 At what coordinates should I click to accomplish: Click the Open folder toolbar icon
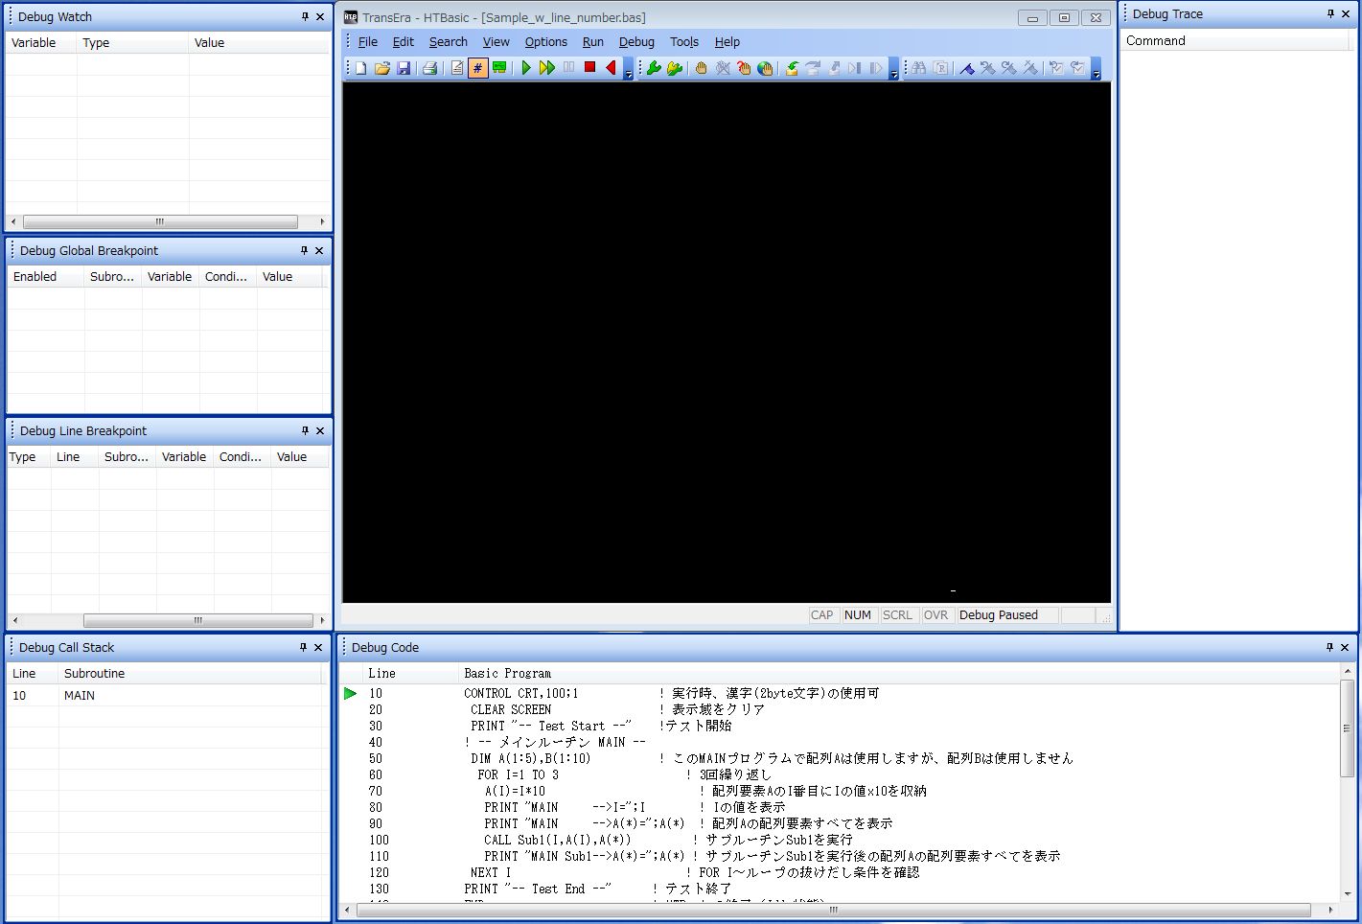(382, 68)
